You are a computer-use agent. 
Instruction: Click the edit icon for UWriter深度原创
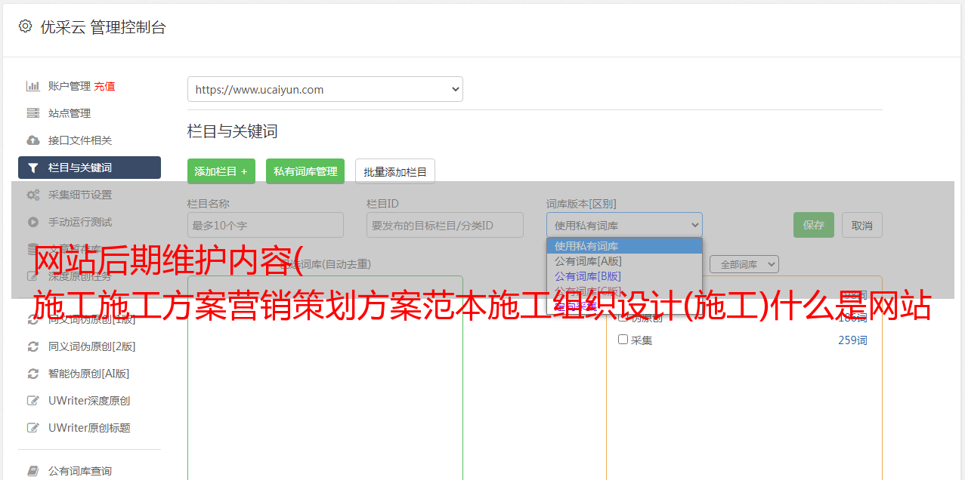pos(33,401)
